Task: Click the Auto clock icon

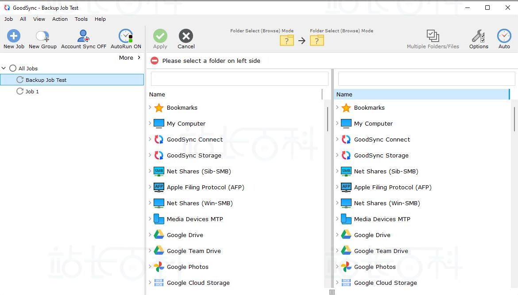Action: coord(504,36)
